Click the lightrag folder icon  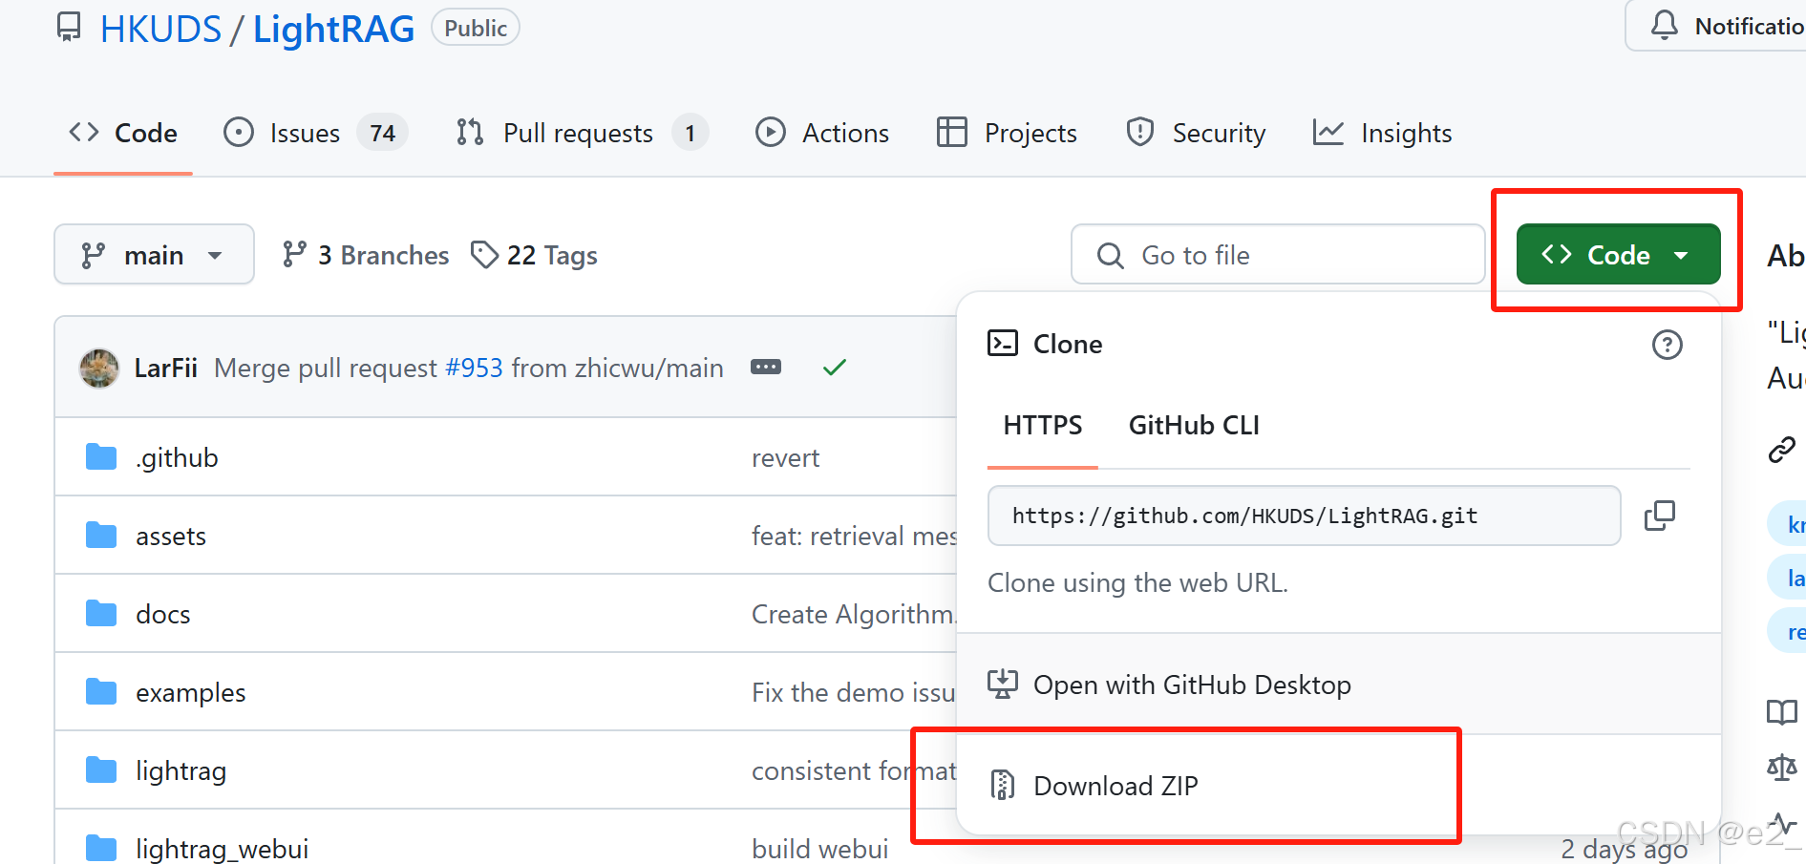[x=101, y=770]
